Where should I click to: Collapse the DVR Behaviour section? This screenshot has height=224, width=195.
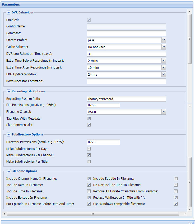point(9,13)
